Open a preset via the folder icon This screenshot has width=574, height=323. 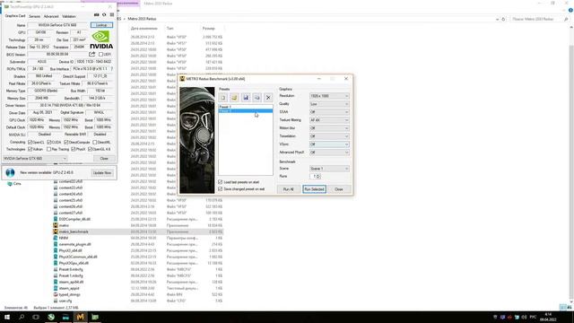[x=234, y=98]
